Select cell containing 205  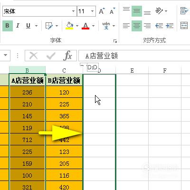64,163
